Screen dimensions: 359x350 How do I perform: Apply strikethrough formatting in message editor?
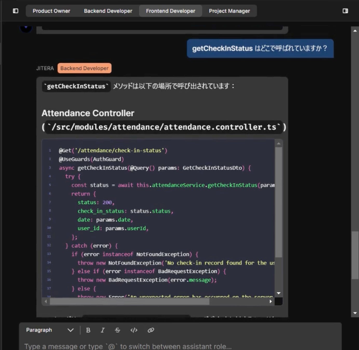pos(118,330)
